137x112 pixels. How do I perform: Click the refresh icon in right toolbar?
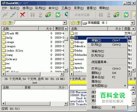(x=126, y=15)
